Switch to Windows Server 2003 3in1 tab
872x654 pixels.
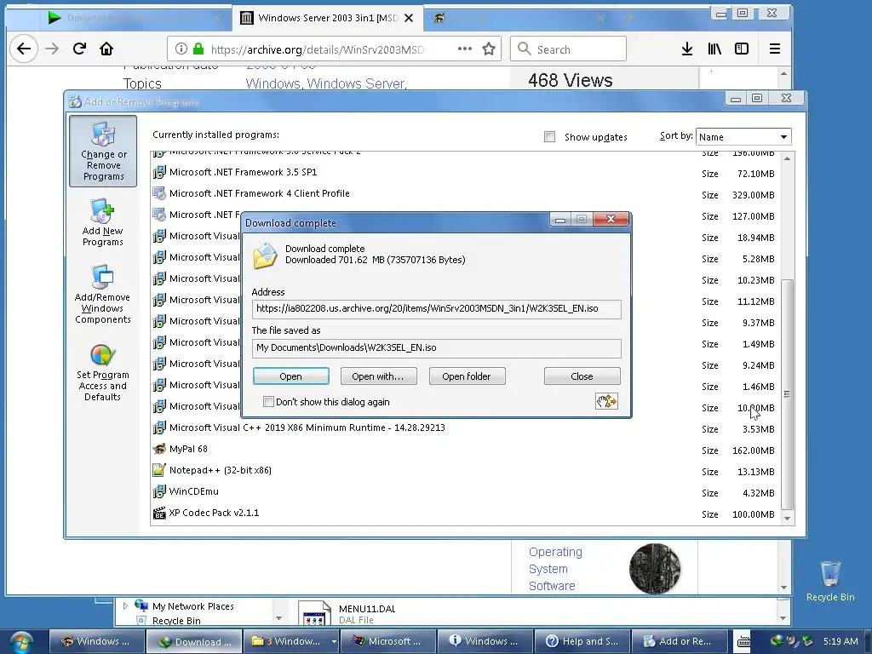[x=328, y=18]
